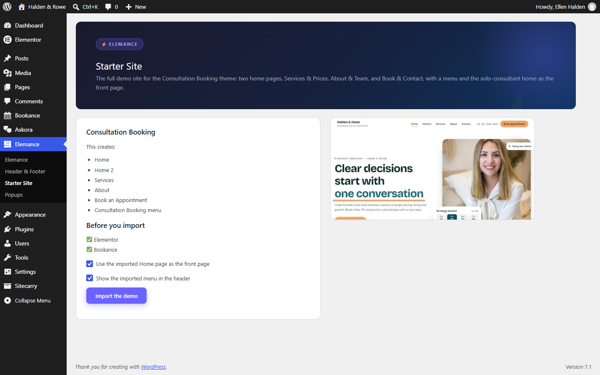The image size is (600, 375).
Task: Click the "Consultation Booking" heading
Action: point(121,132)
